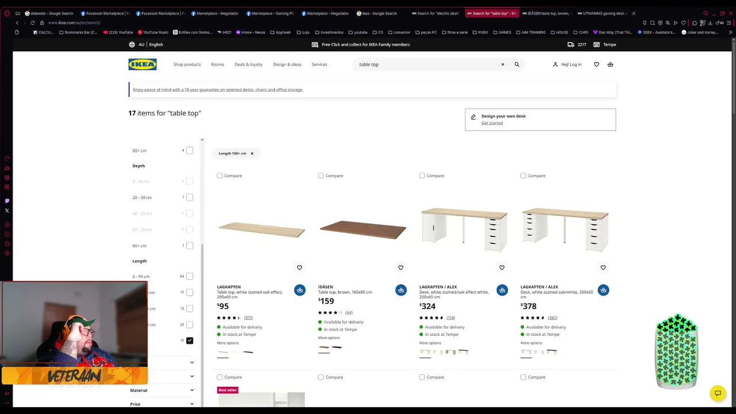Open a new browser tab
The width and height of the screenshot is (736, 414).
pyautogui.click(x=634, y=13)
